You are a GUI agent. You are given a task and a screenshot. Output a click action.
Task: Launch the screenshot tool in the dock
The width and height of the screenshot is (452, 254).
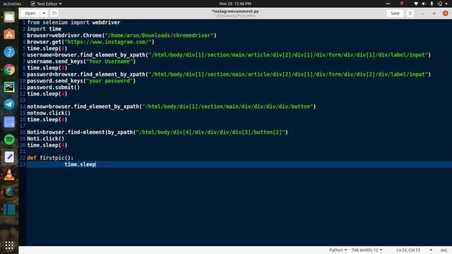point(9,122)
